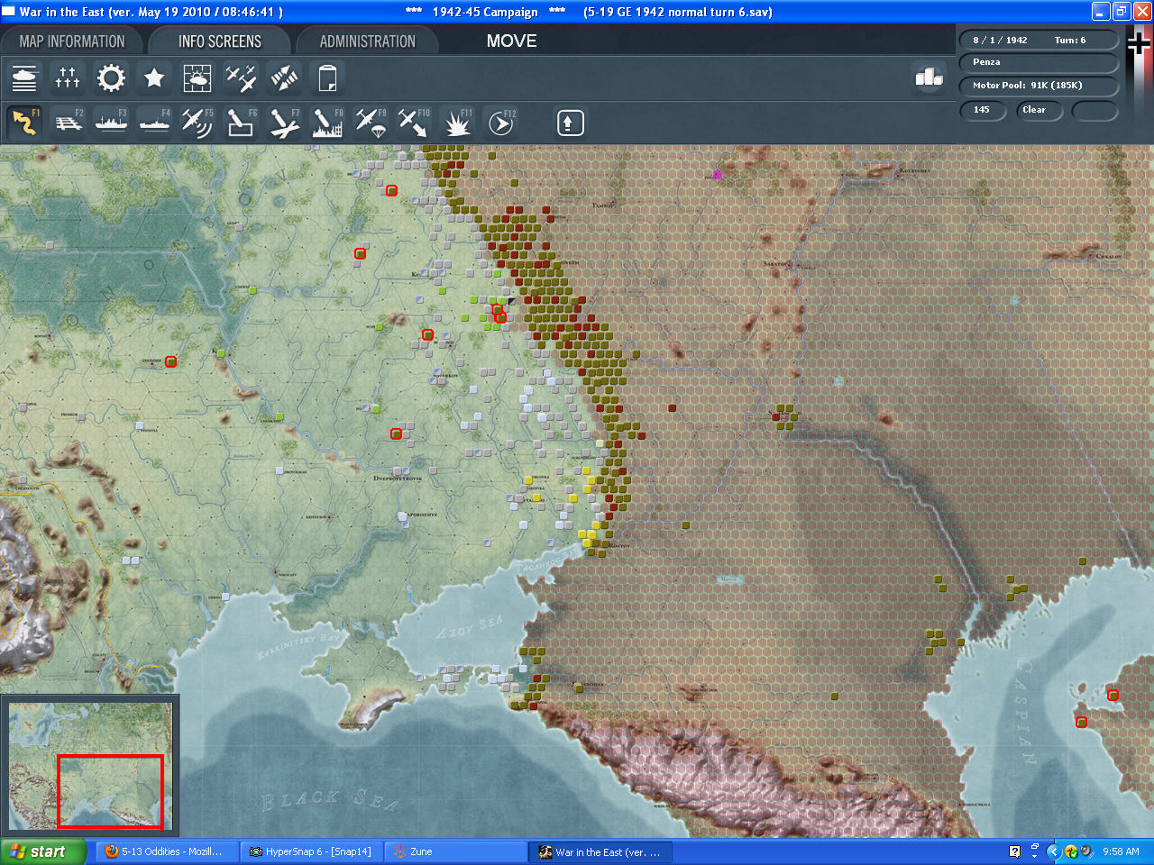This screenshot has height=865, width=1154.
Task: Click the War in the East taskbar button
Action: tap(600, 851)
